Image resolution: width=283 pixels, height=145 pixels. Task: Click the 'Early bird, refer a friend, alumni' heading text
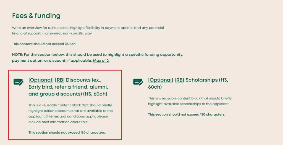click(68, 87)
